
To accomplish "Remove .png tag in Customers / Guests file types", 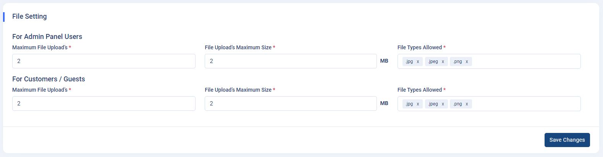I will 467,104.
